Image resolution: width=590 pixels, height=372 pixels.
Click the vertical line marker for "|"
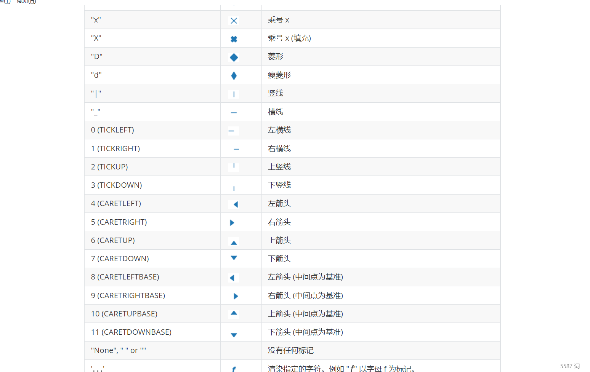coord(233,94)
